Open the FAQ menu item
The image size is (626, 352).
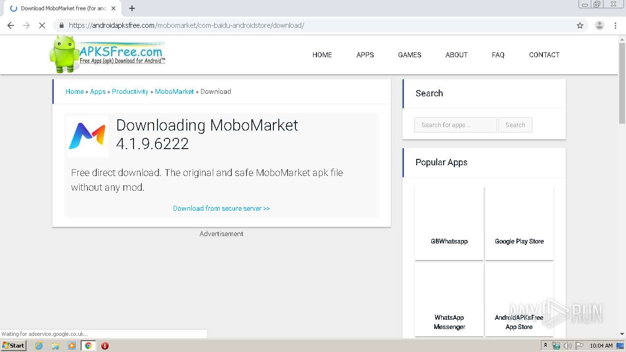pos(498,55)
